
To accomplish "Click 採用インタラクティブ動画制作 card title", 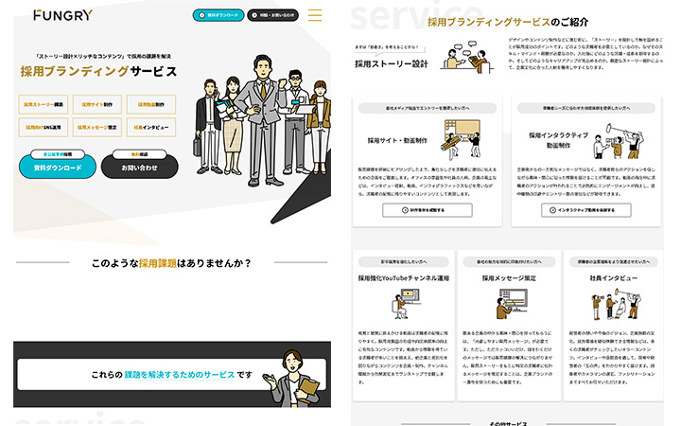I will (x=559, y=140).
